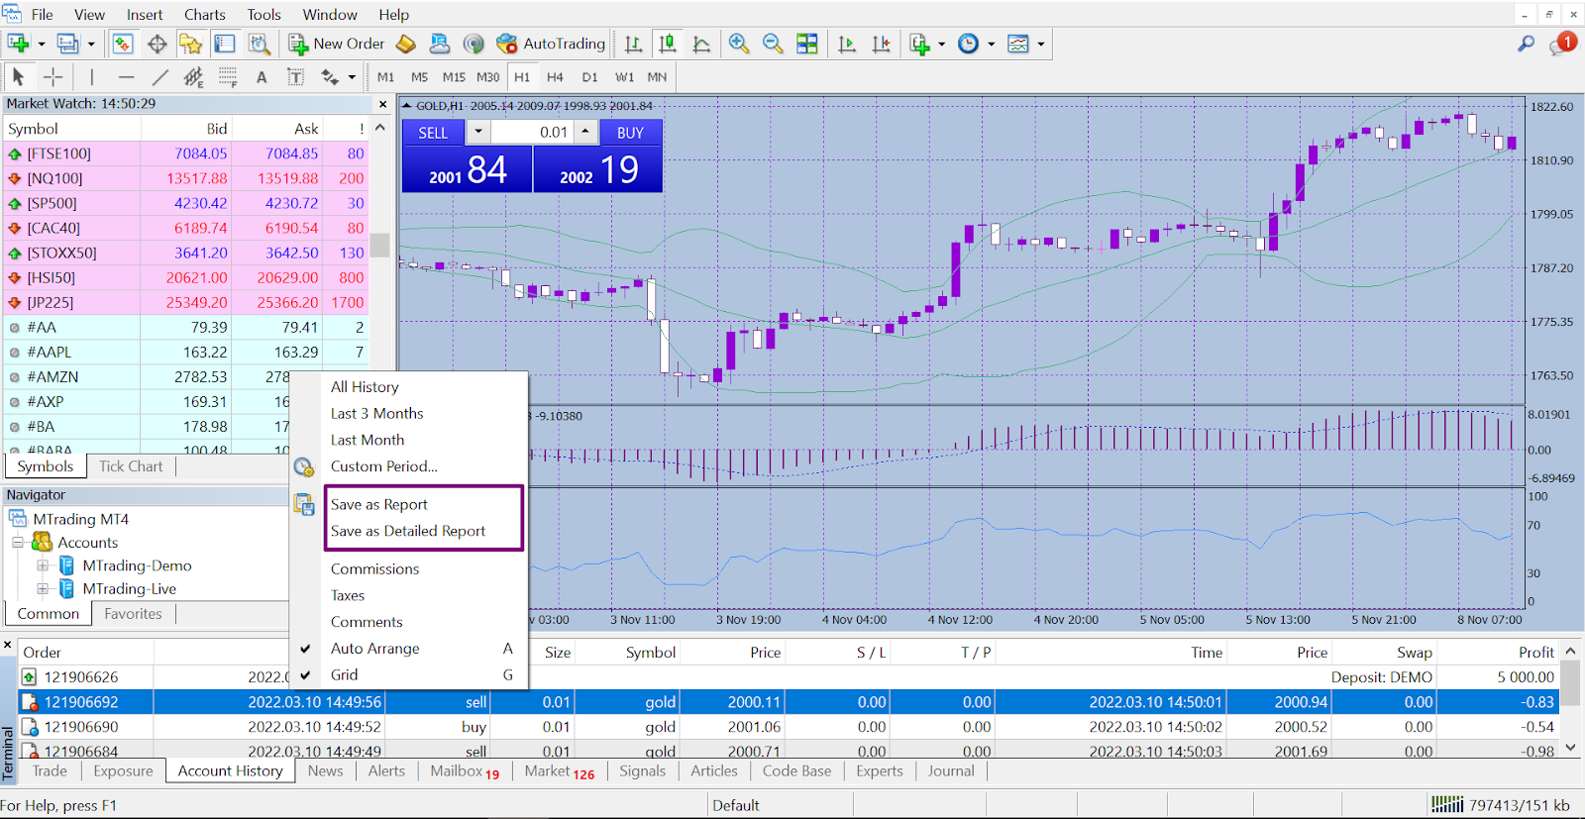This screenshot has width=1585, height=819.
Task: Open the Strategy Tester magnifier icon
Action: [259, 44]
